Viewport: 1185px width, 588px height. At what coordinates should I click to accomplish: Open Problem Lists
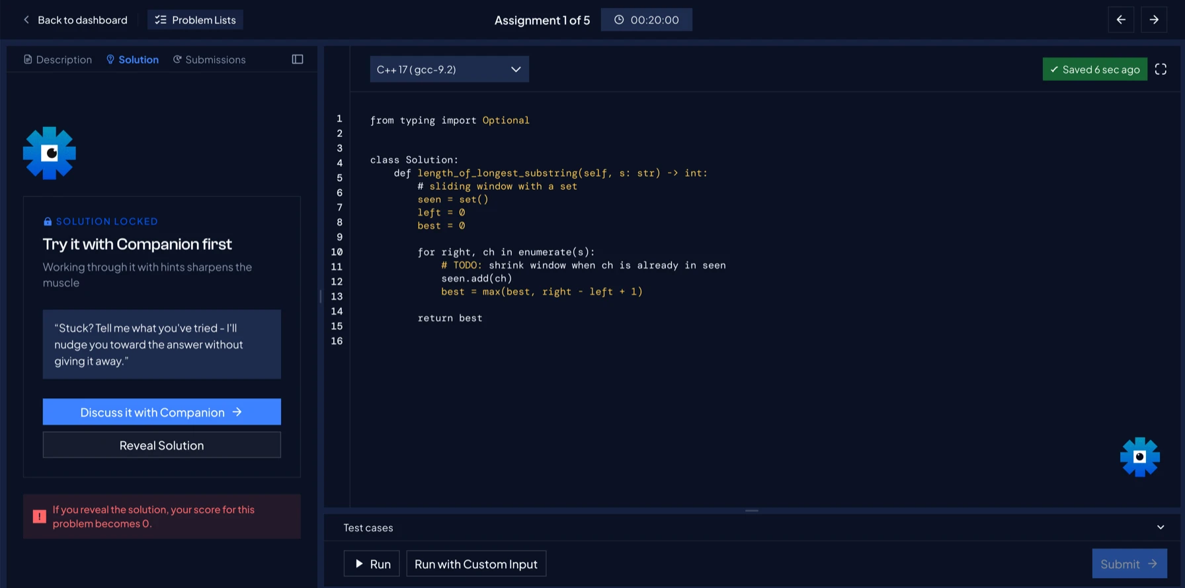(195, 20)
